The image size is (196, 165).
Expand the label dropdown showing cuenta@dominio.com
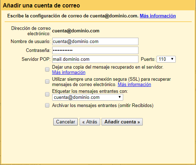(x=88, y=97)
